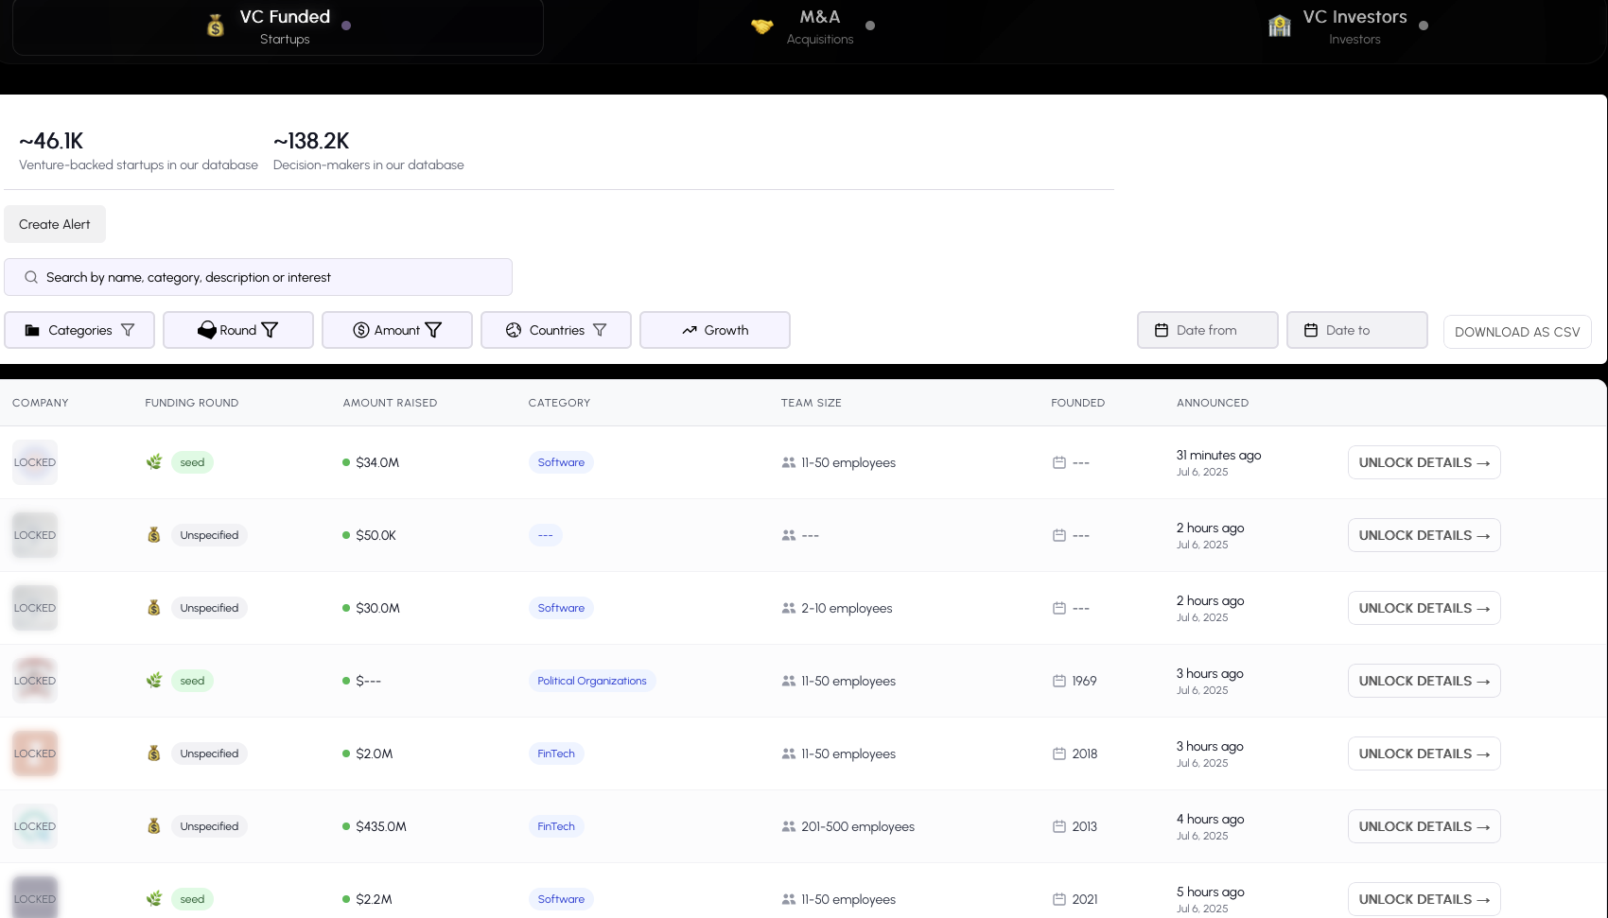Unlock details for the $2.2M seed row
This screenshot has height=918, width=1608.
pyautogui.click(x=1424, y=899)
